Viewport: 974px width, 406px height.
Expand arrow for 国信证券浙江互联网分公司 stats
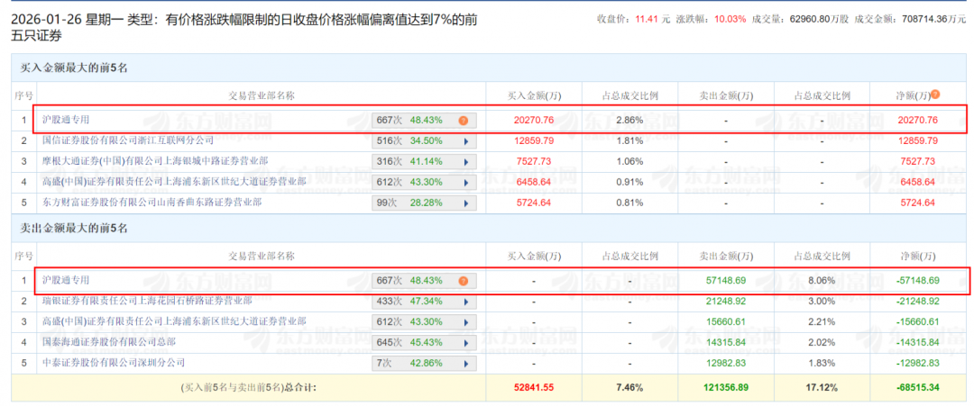466,141
